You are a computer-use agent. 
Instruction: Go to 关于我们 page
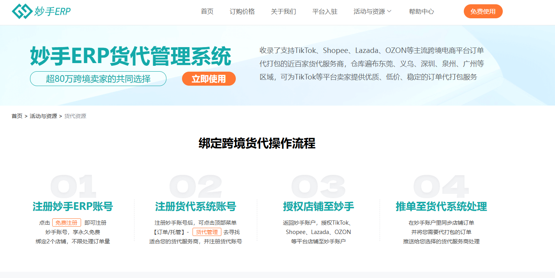(283, 12)
